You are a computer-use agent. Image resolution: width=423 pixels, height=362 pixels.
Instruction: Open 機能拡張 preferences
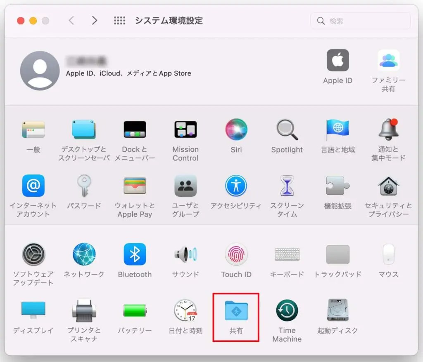[337, 186]
